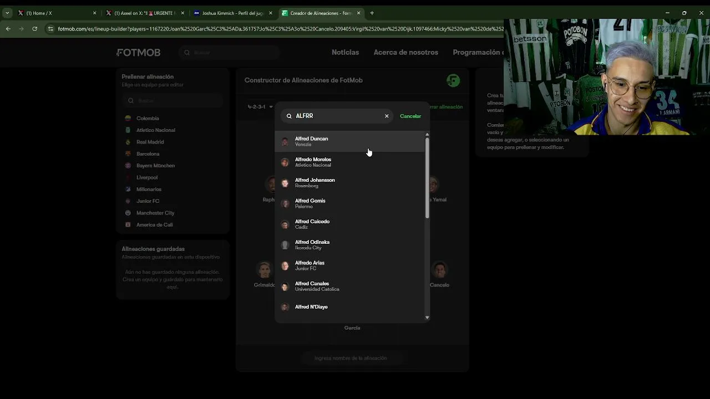Viewport: 710px width, 399px height.
Task: Click Alfred Gomis's player photo
Action: click(285, 203)
